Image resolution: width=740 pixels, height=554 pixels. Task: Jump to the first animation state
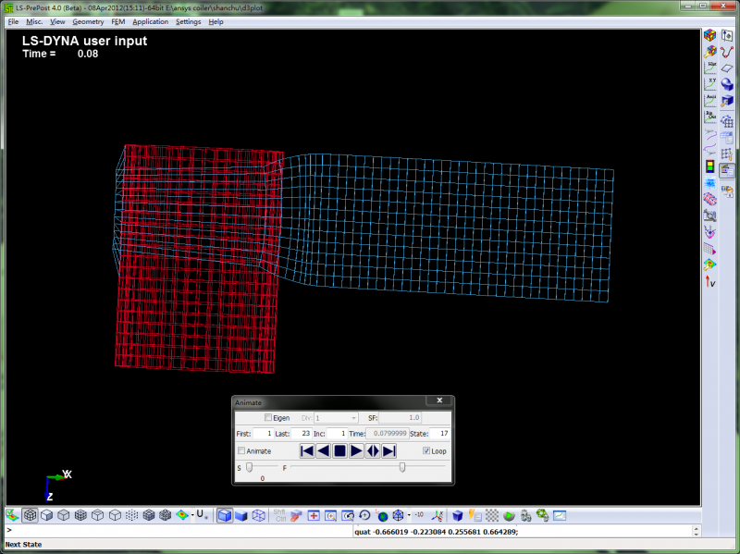point(307,450)
